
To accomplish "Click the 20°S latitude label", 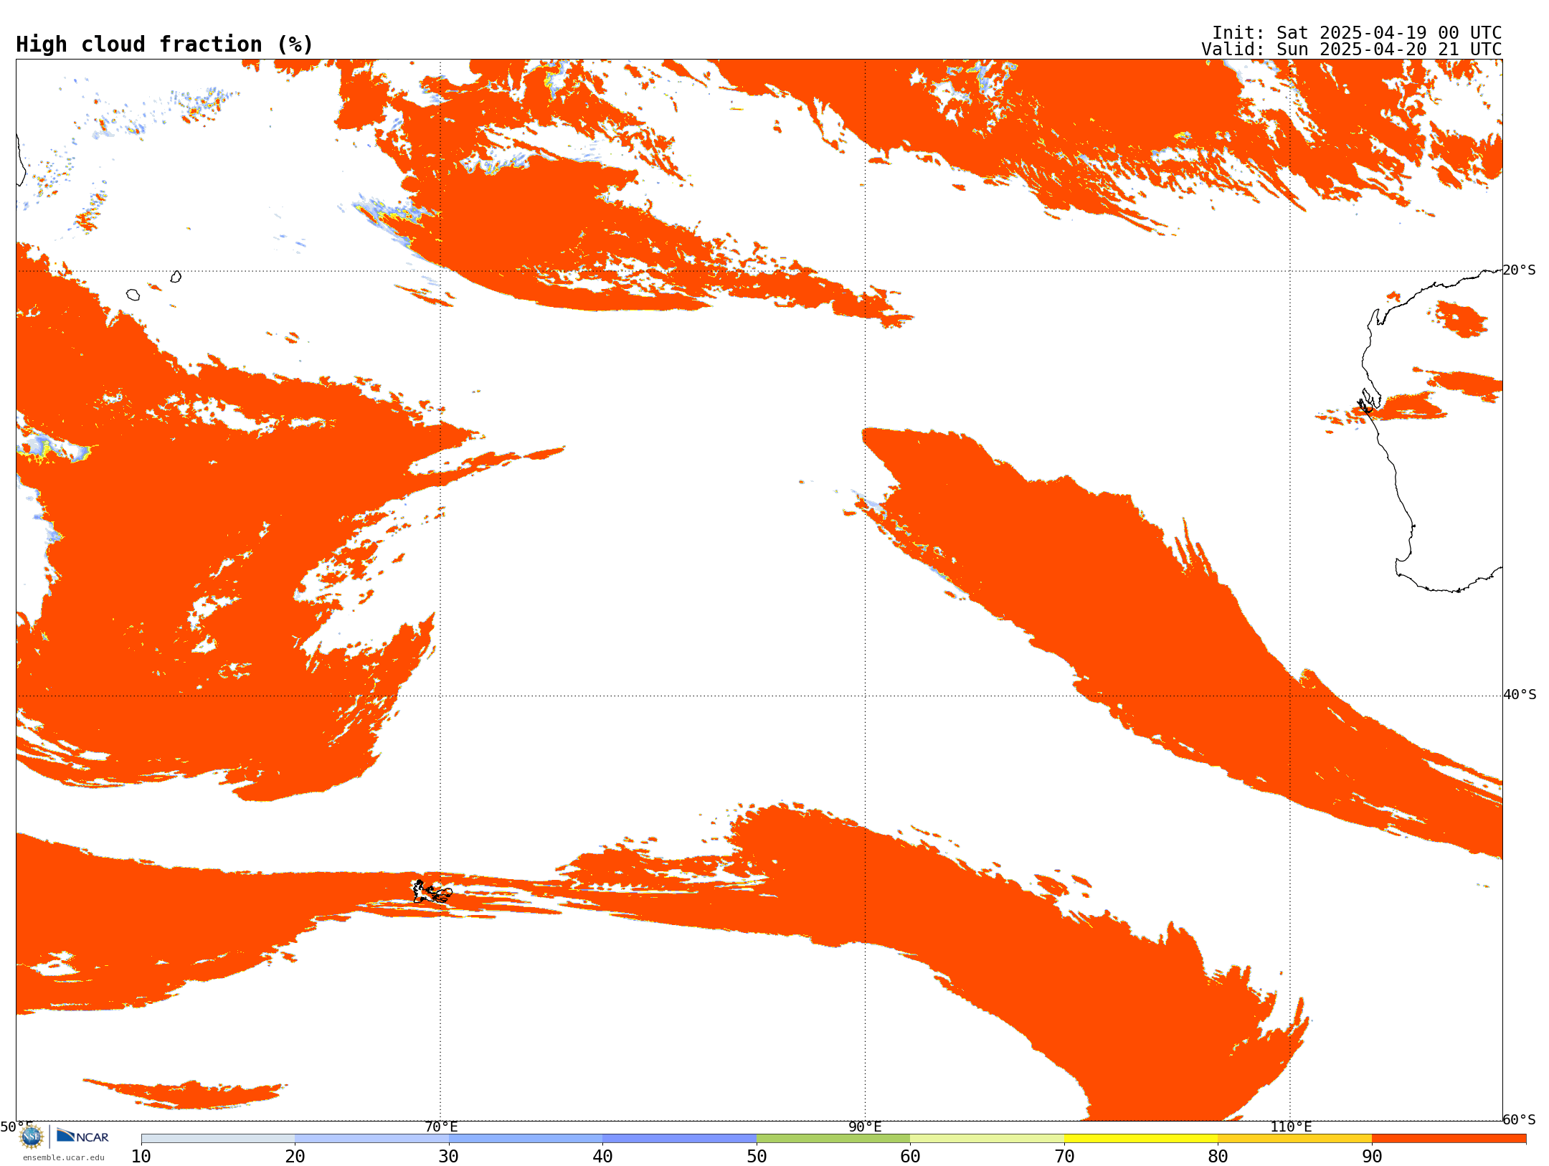I will click(x=1520, y=270).
